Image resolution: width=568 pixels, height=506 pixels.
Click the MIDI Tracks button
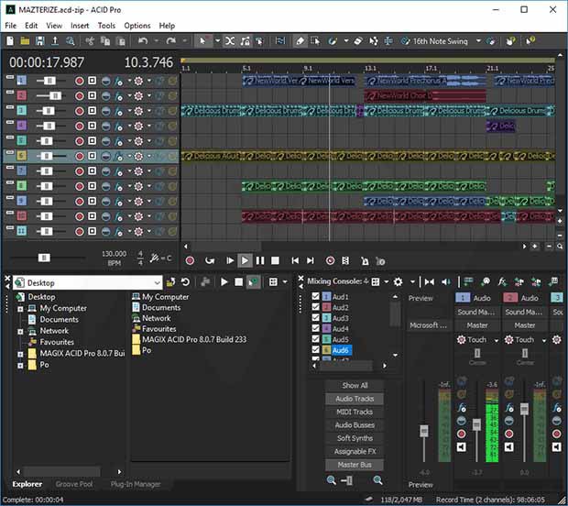355,412
